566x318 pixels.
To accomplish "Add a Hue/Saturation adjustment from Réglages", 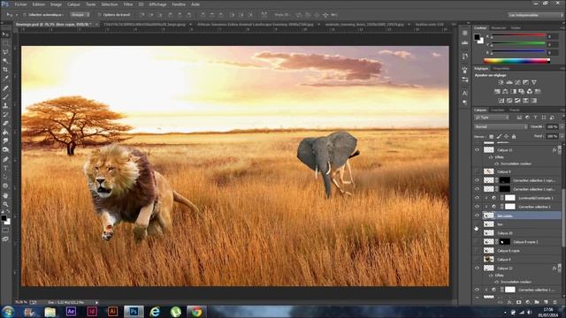I will click(x=497, y=92).
